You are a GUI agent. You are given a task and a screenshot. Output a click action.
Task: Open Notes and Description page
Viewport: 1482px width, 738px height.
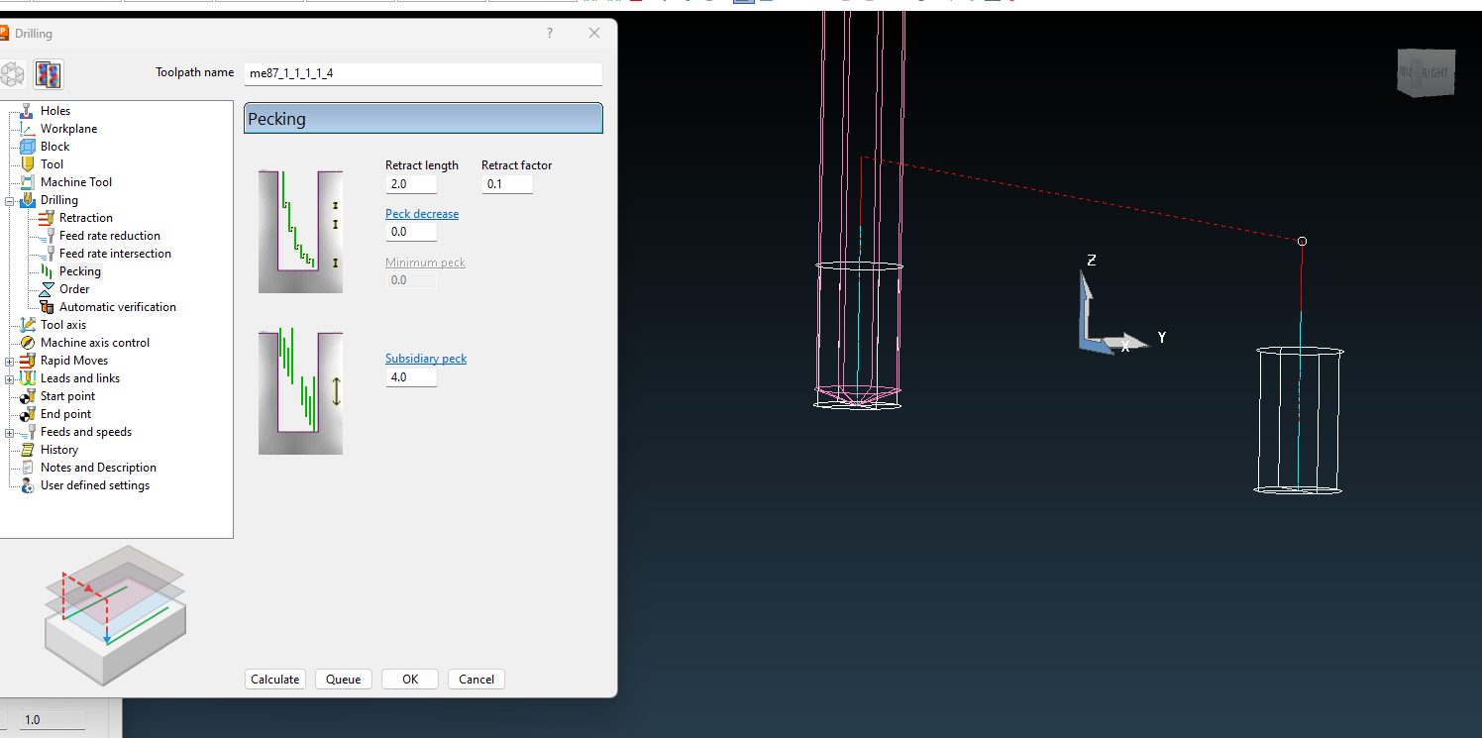pos(98,468)
